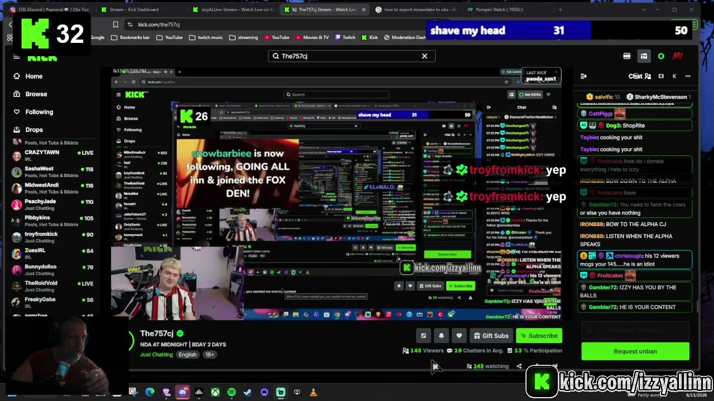714x401 pixels.
Task: Bookmark this page with bookmark icon
Action: tap(115, 25)
